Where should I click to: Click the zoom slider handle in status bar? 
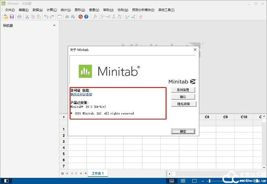point(210,181)
